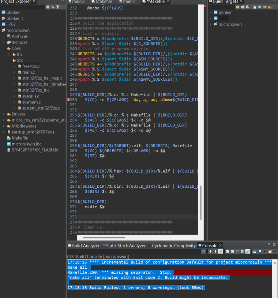Click red error annotation in overview ruler
This screenshot has height=298, width=278.
click(205, 200)
